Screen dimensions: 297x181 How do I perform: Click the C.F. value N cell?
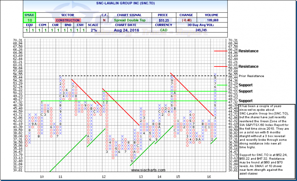pos(104,19)
